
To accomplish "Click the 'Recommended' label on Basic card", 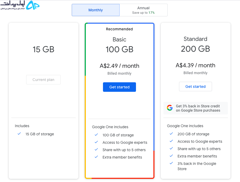I will 119,29.
